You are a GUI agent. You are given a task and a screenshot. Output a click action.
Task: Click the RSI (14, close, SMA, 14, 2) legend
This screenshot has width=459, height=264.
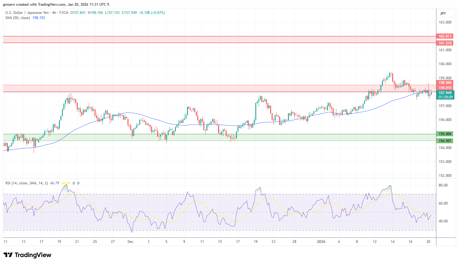pos(27,183)
